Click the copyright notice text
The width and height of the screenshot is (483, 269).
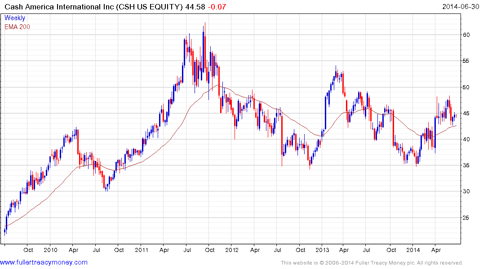pos(372,263)
